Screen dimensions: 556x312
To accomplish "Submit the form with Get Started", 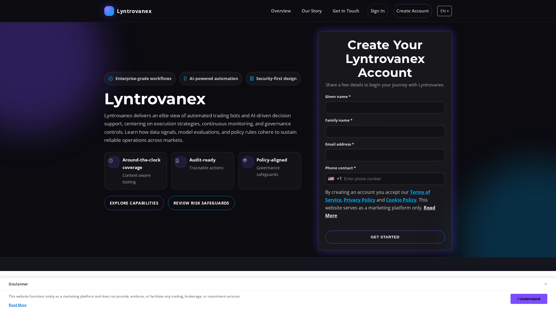I will pos(385,237).
